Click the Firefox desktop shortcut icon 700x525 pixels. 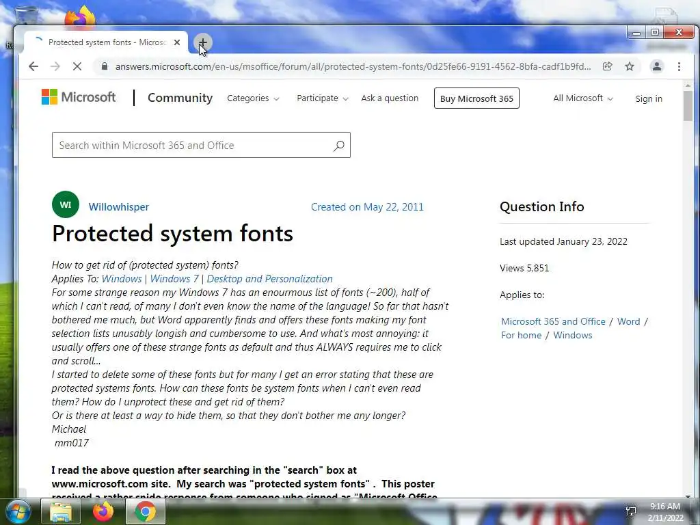[x=80, y=16]
